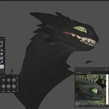Screen dimensions: 109x109
Task: Close the Brush Size panel
Action: (17, 76)
